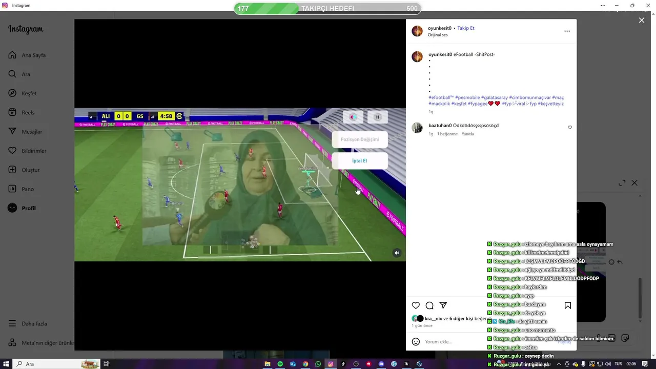Save the post with the bookmark icon
The image size is (656, 369).
pyautogui.click(x=568, y=305)
